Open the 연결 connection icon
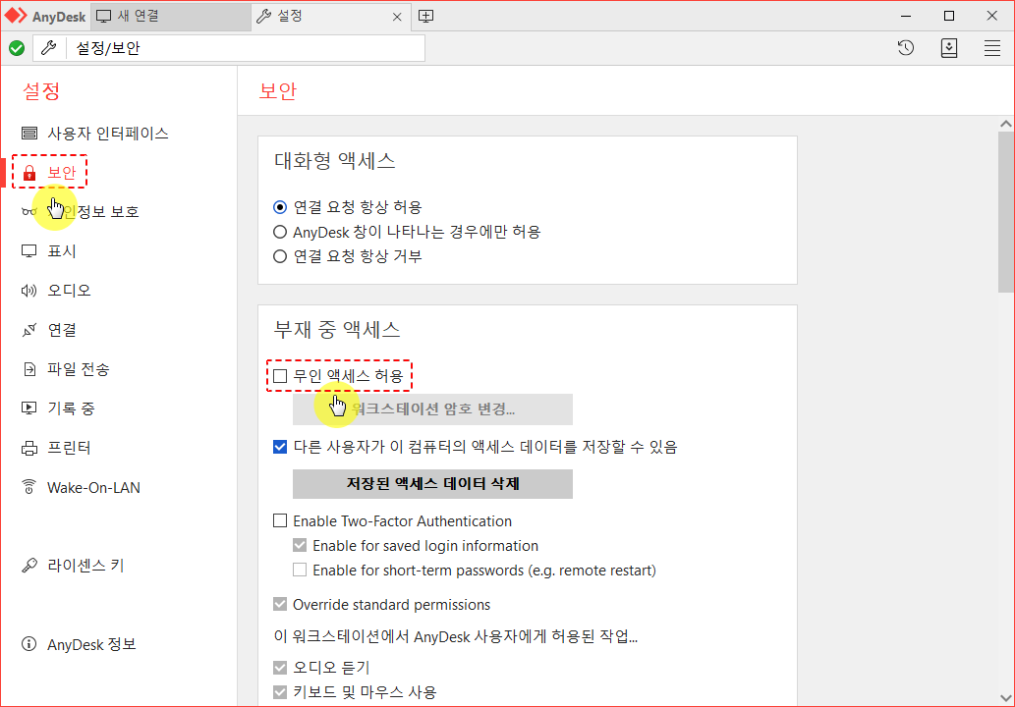The height and width of the screenshot is (707, 1015). tap(29, 330)
